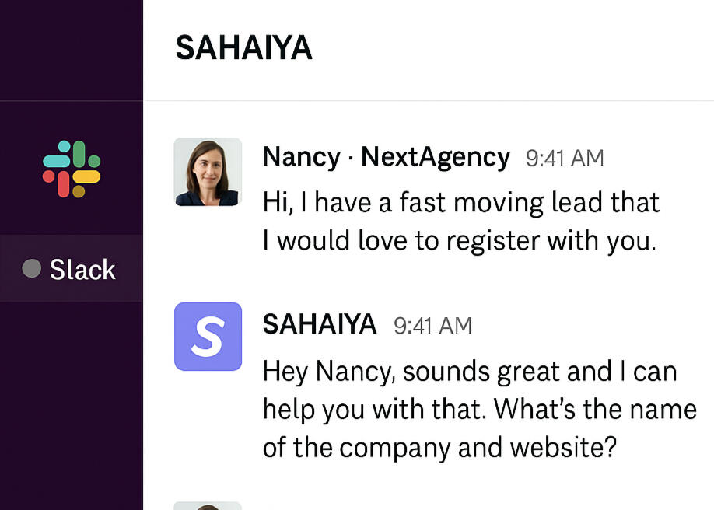714x510 pixels.
Task: Open the SAHAIYA sender name in reply
Action: (x=320, y=324)
